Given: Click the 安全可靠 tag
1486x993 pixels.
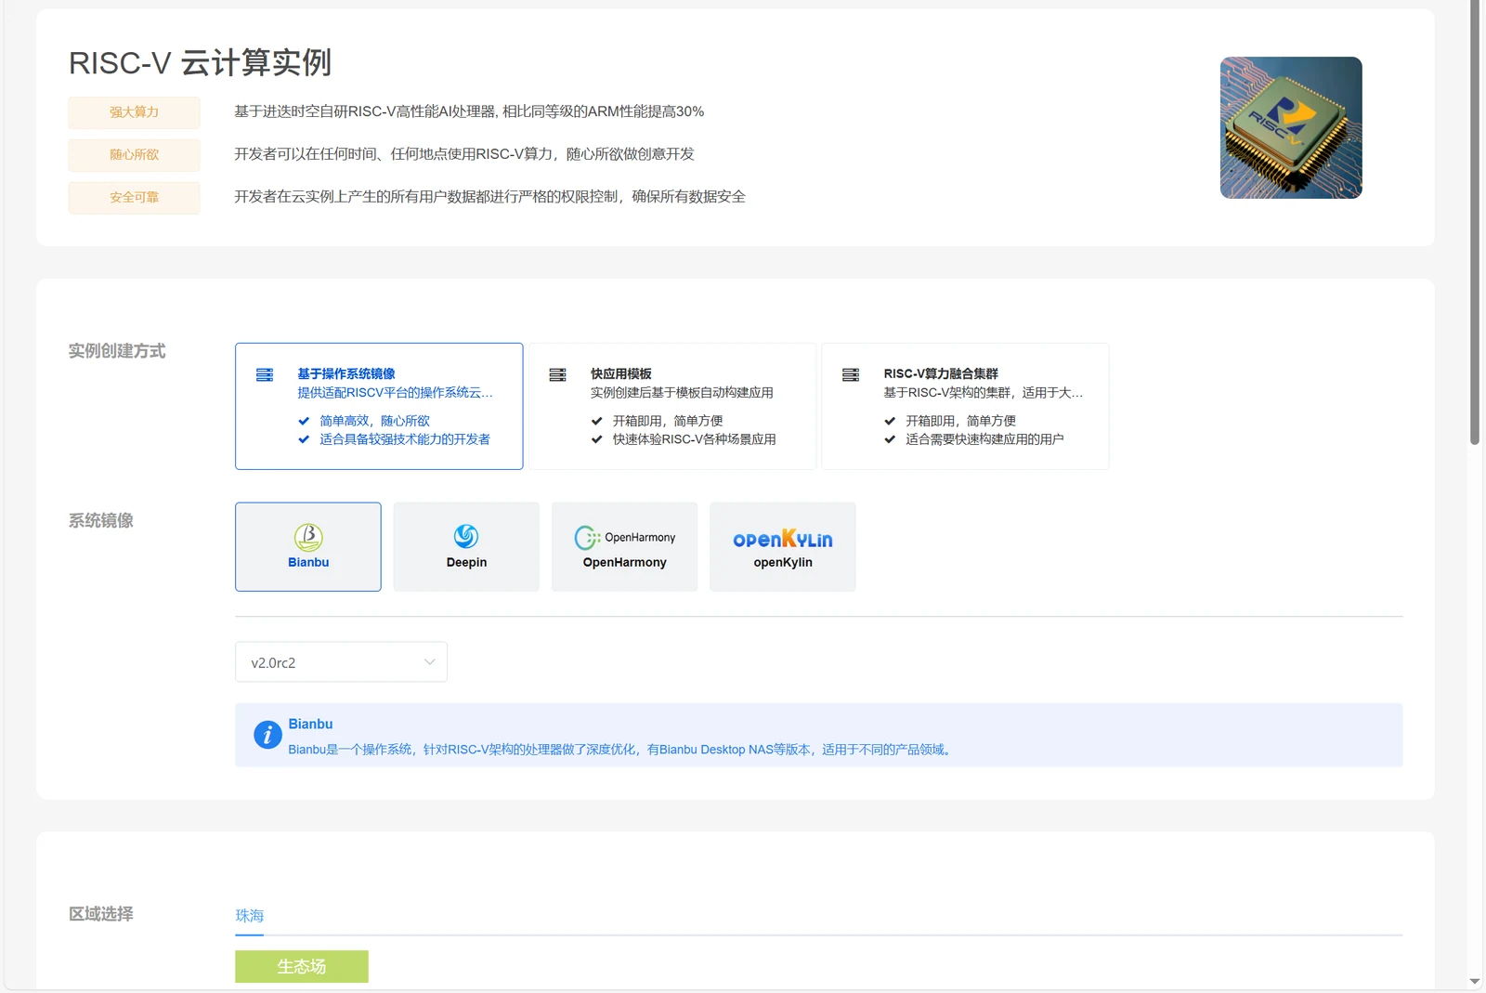Looking at the screenshot, I should click(x=134, y=198).
